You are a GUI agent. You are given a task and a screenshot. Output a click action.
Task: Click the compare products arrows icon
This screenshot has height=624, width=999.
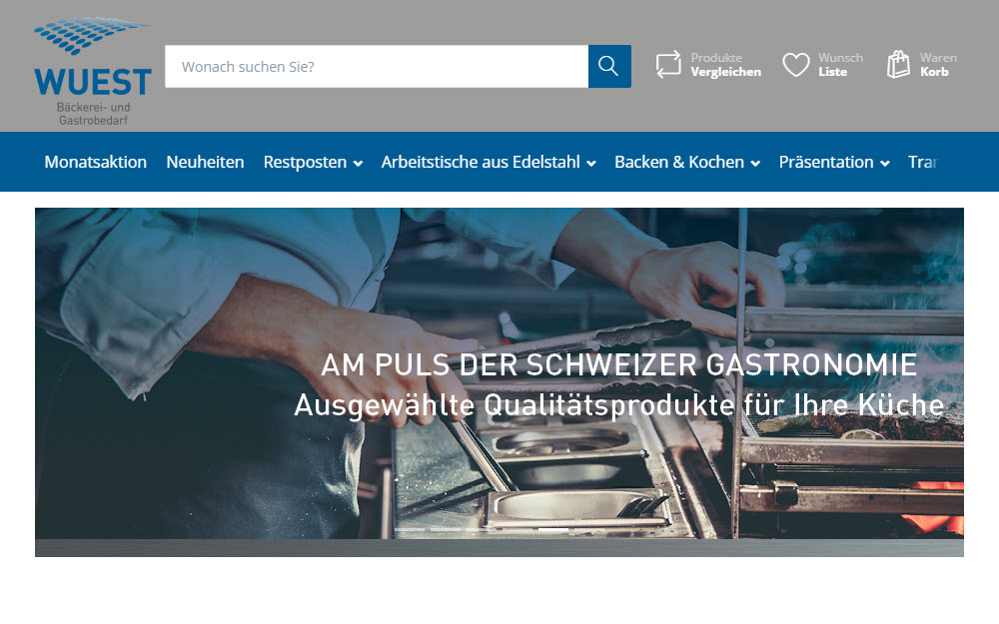[668, 65]
